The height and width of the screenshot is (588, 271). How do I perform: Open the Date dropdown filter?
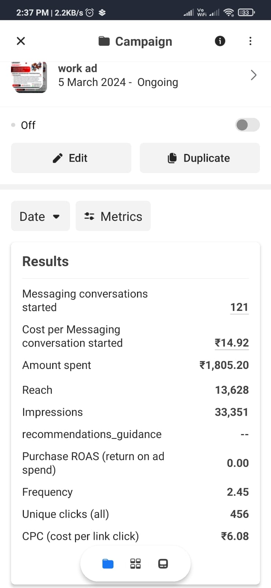point(40,216)
